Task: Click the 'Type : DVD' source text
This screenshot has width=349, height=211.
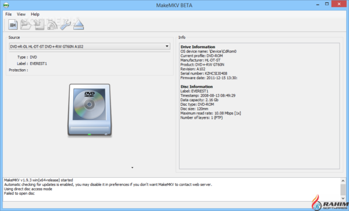Action: pos(27,57)
